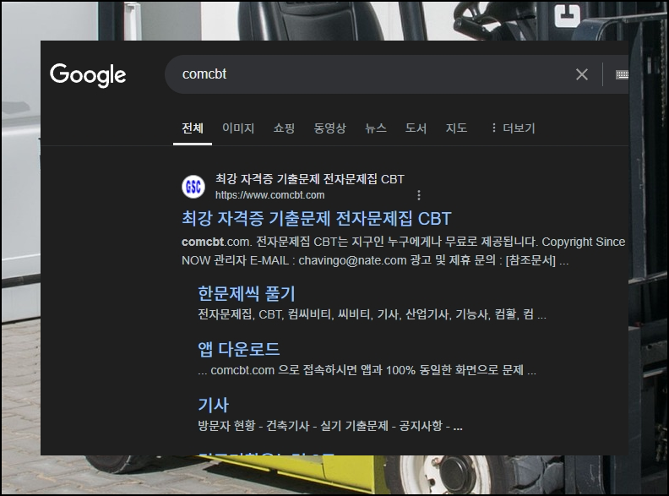
Task: Open the 한문제씩 풀기 sitelink
Action: (246, 294)
